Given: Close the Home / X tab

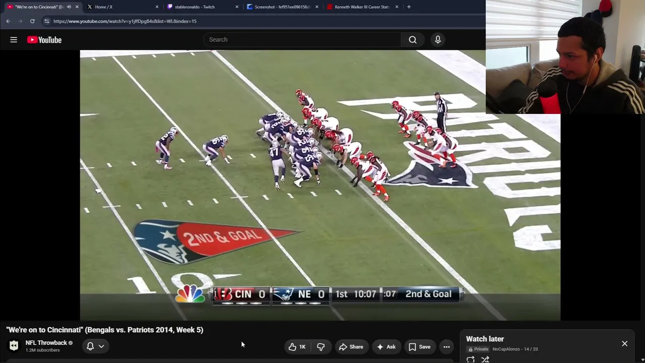Looking at the screenshot, I should [x=157, y=7].
